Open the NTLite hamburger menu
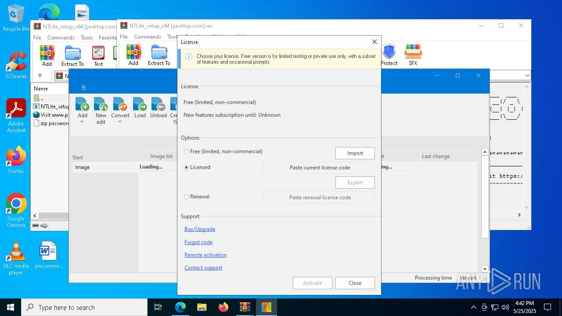 (x=83, y=87)
